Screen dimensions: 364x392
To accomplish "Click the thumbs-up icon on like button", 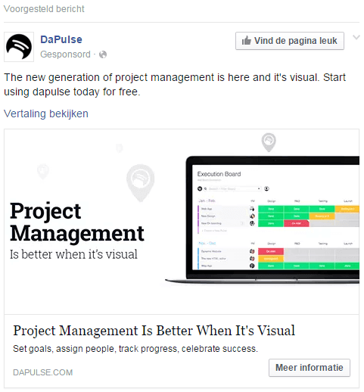I will [247, 41].
